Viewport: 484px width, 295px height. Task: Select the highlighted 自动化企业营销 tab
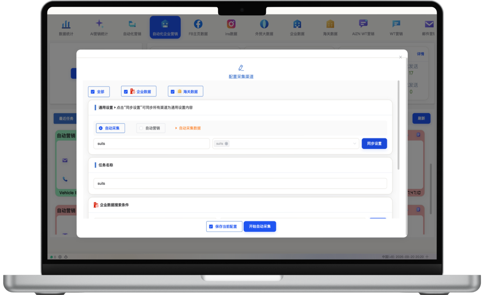[165, 27]
